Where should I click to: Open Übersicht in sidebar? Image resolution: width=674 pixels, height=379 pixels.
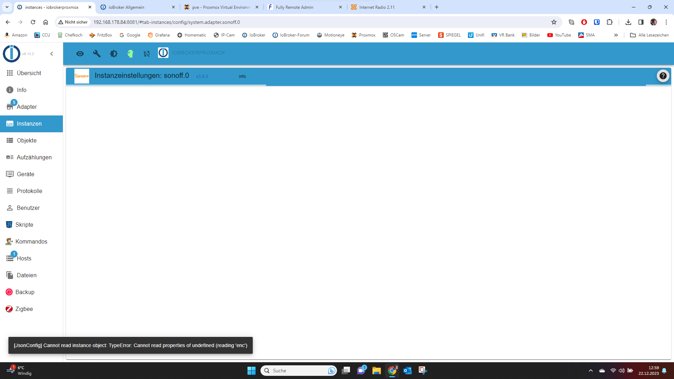coord(32,73)
